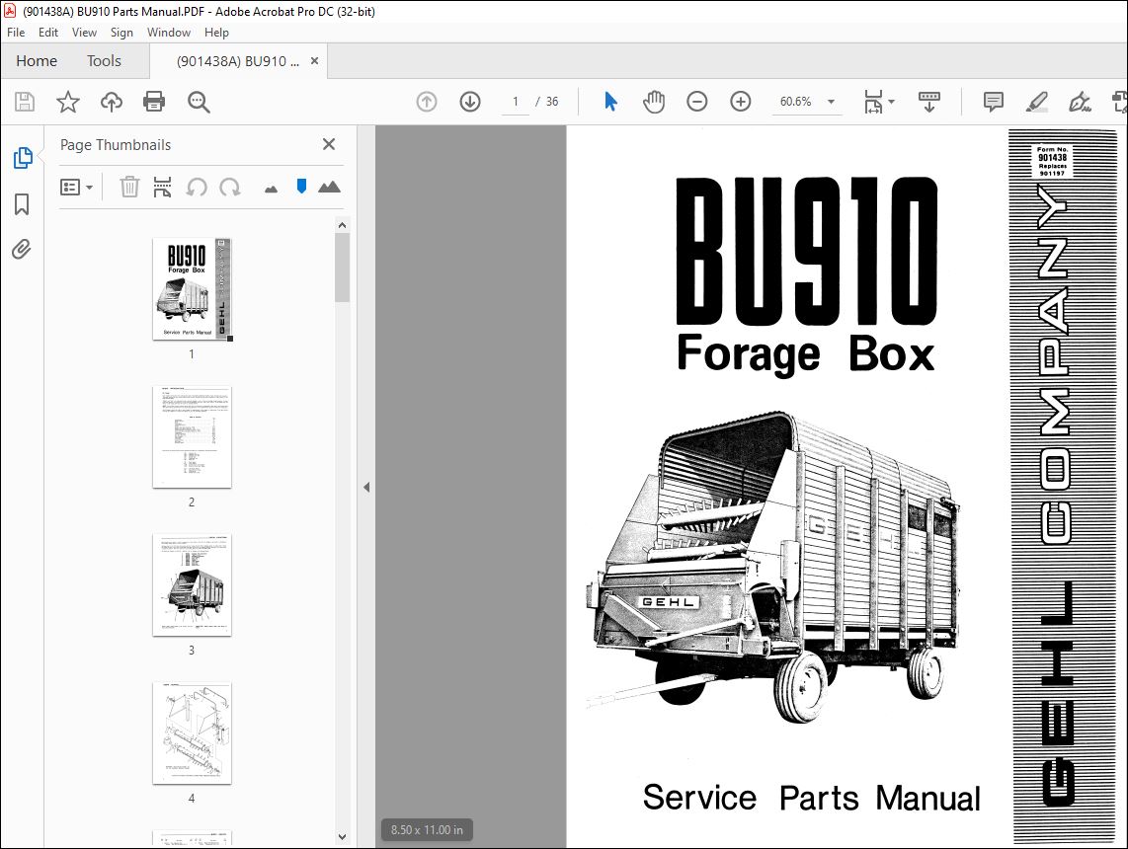The image size is (1128, 849).
Task: Open the Help menu
Action: pyautogui.click(x=215, y=33)
